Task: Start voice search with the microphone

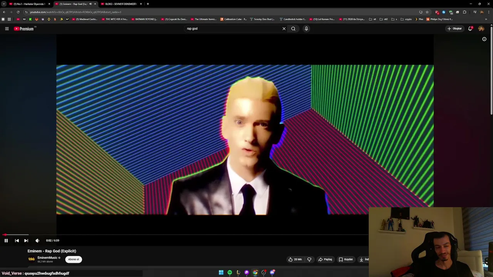Action: click(x=306, y=28)
